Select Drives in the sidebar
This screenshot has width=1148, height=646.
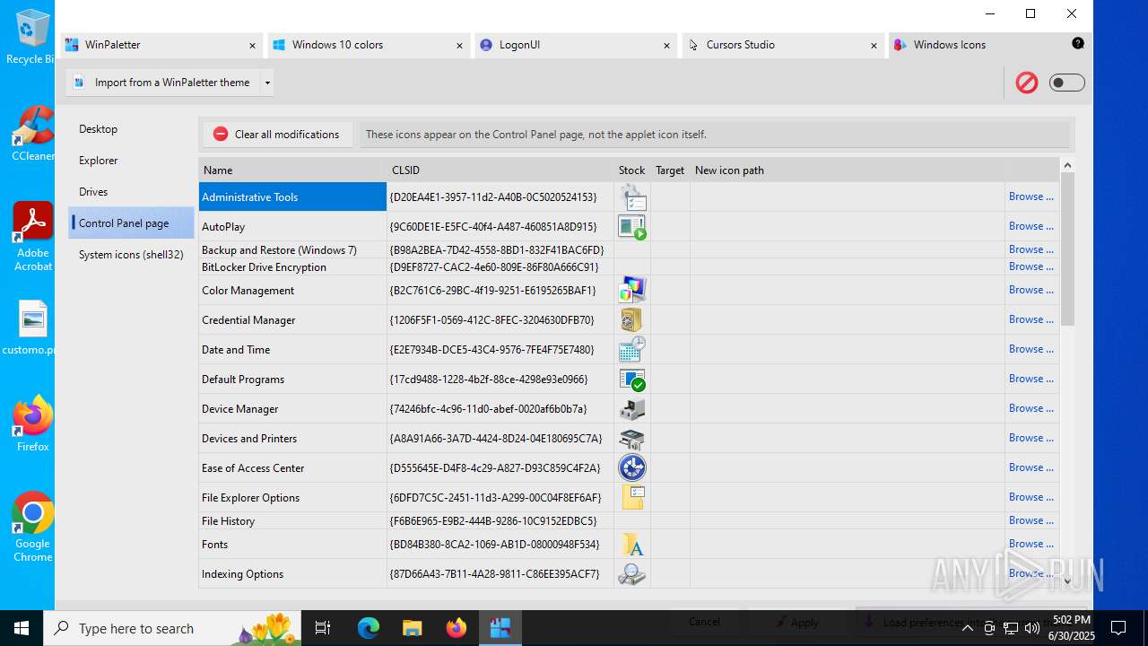132,192
